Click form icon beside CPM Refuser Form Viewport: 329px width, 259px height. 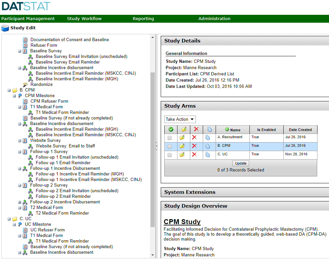coord(25,101)
